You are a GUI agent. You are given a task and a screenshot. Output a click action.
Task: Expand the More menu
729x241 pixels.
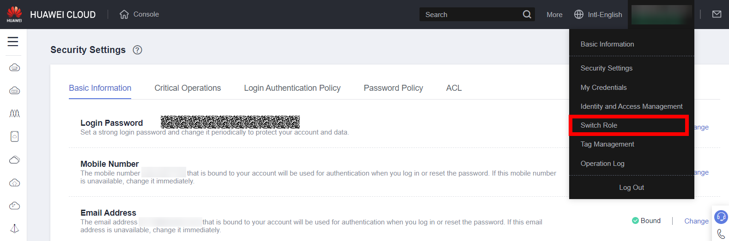554,15
